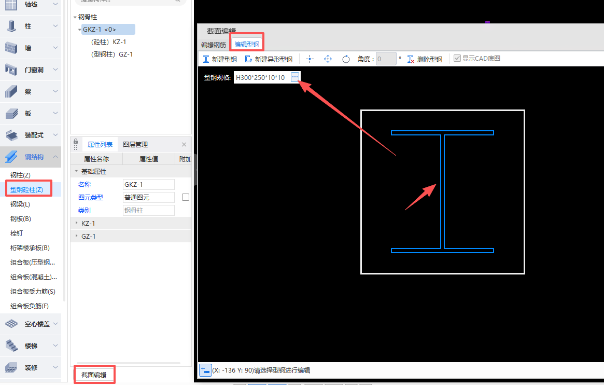Screen dimensions: 604x385
Task: Click the 型钢规格 field H300*250*10*10
Action: click(x=262, y=77)
